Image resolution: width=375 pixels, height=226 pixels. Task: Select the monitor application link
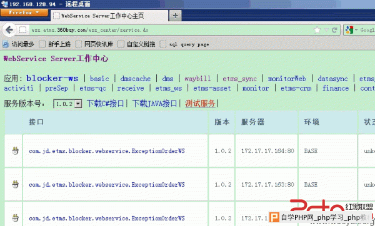point(256,88)
